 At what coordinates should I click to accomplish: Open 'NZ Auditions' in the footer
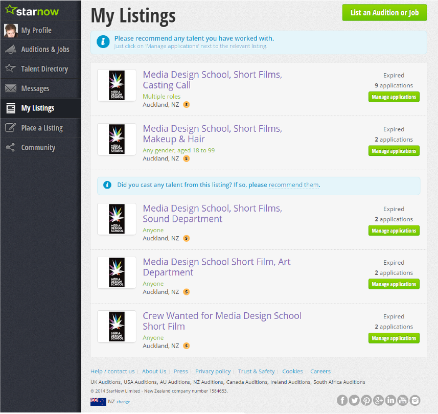[209, 382]
